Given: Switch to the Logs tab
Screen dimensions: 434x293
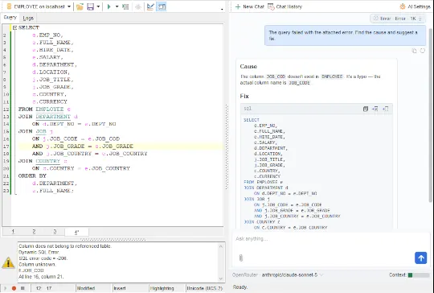Looking at the screenshot, I should [28, 18].
